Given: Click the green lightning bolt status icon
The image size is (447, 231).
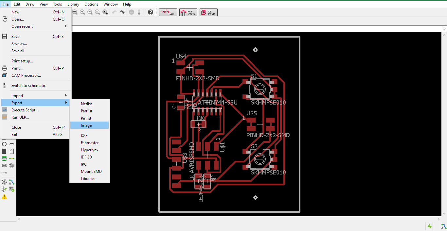Looking at the screenshot, I should 430,226.
